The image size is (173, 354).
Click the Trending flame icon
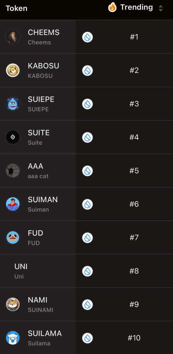(112, 7)
